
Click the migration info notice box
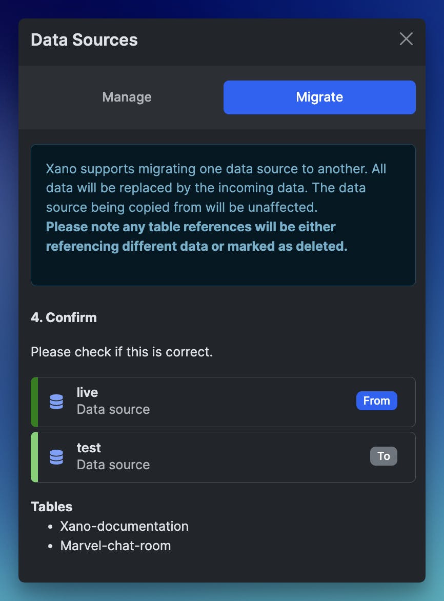pos(223,215)
